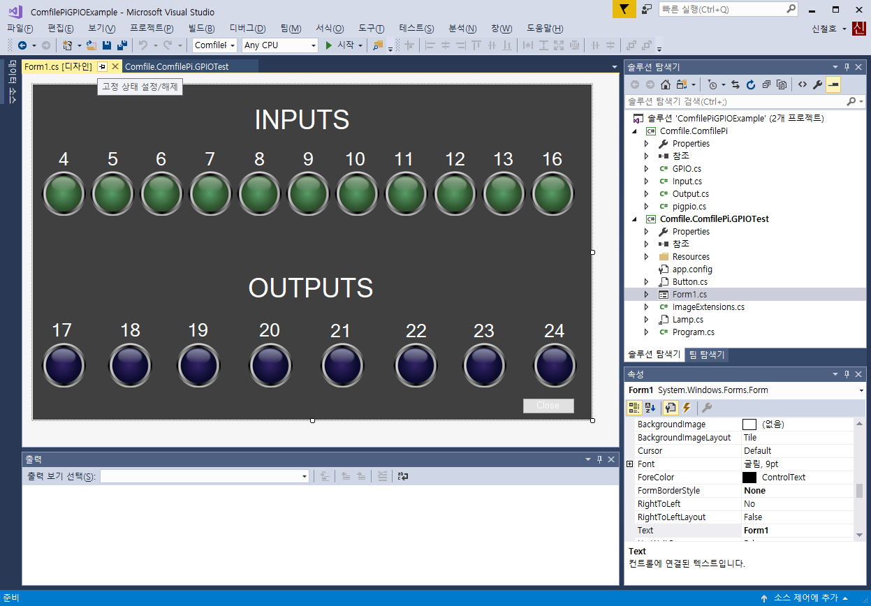The height and width of the screenshot is (606, 871).
Task: Open the 디버그(D) menu
Action: click(x=247, y=28)
